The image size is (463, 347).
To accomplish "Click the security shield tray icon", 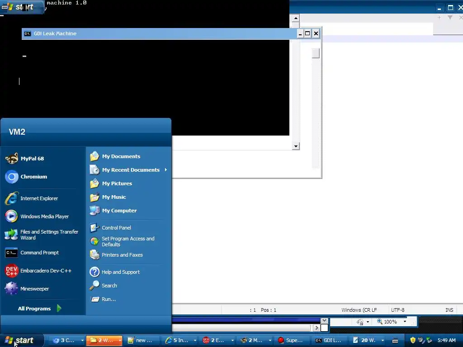I will tap(413, 340).
